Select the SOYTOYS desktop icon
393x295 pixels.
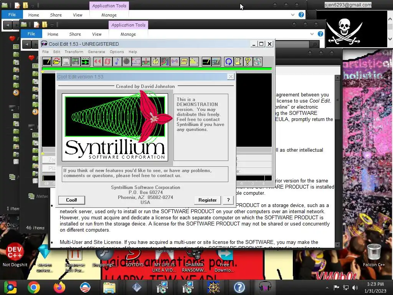[135, 259]
